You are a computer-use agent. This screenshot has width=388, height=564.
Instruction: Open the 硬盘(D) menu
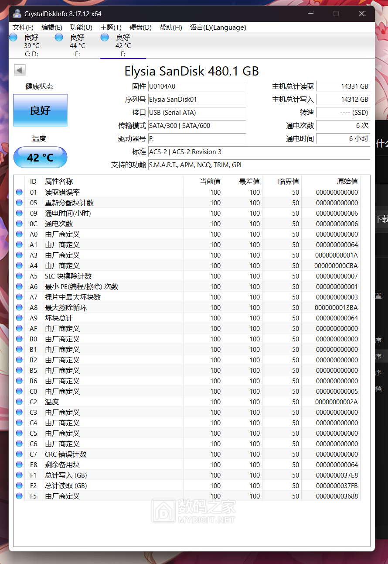tap(140, 28)
